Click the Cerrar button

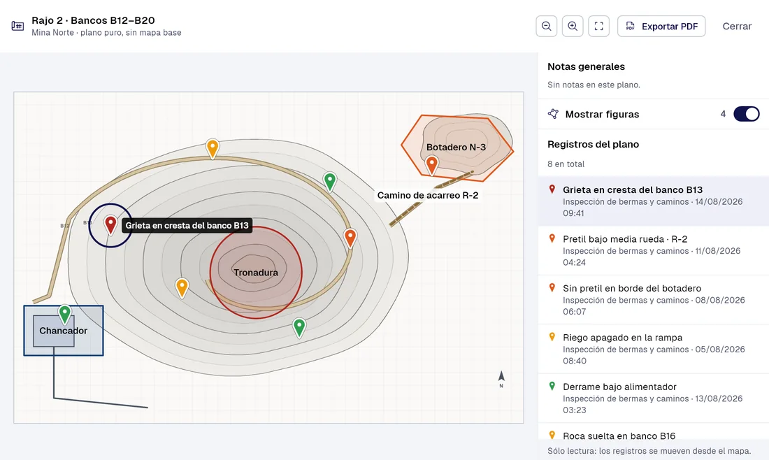[x=737, y=26]
